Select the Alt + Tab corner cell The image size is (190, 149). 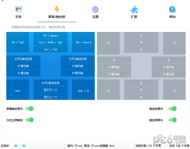(18, 42)
